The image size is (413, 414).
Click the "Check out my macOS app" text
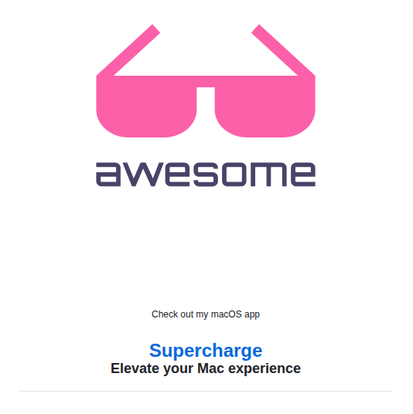pos(206,314)
